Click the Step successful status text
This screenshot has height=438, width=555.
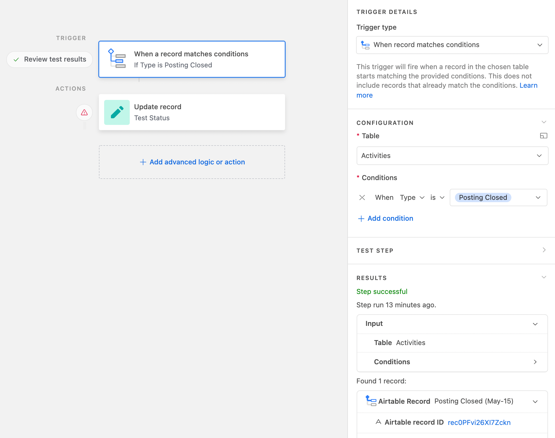coord(382,292)
